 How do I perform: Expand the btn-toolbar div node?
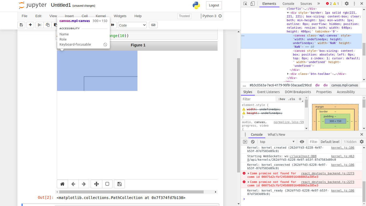(x=288, y=74)
